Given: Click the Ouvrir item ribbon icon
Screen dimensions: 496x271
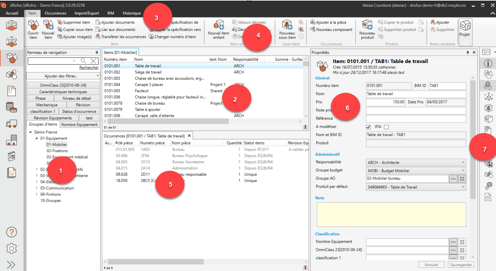Looking at the screenshot, I should (33, 25).
